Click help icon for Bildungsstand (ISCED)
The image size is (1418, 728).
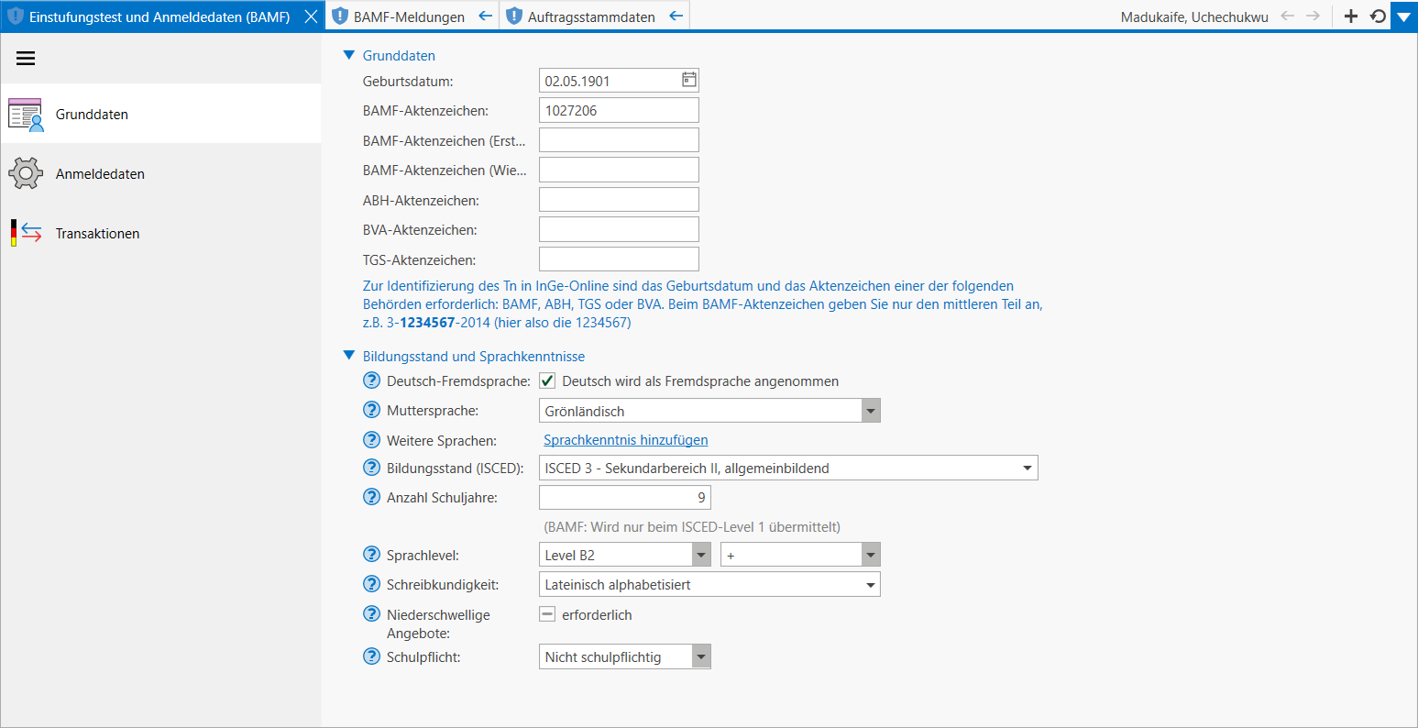point(371,468)
